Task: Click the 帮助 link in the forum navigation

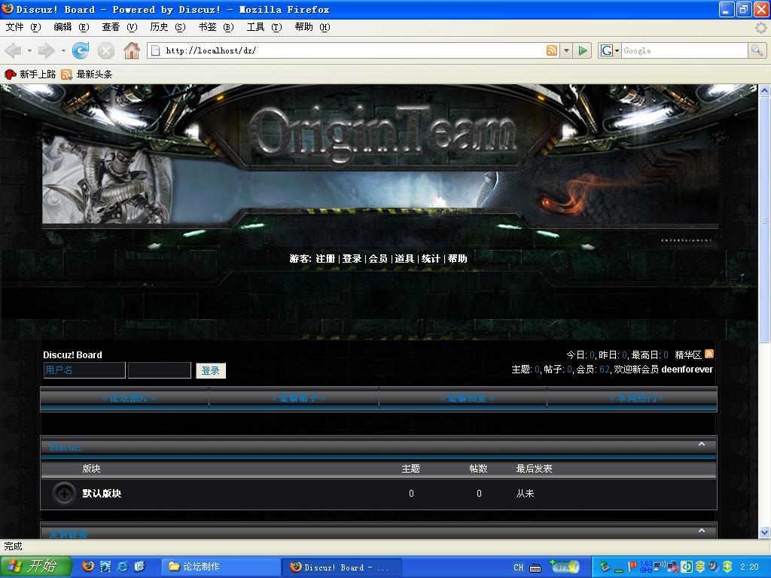Action: pyautogui.click(x=457, y=259)
